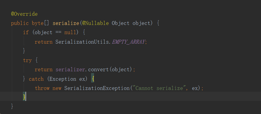This screenshot has height=114, width=261.
Task: Click the EMPTY_ARRAY constant reference
Action: [128, 42]
